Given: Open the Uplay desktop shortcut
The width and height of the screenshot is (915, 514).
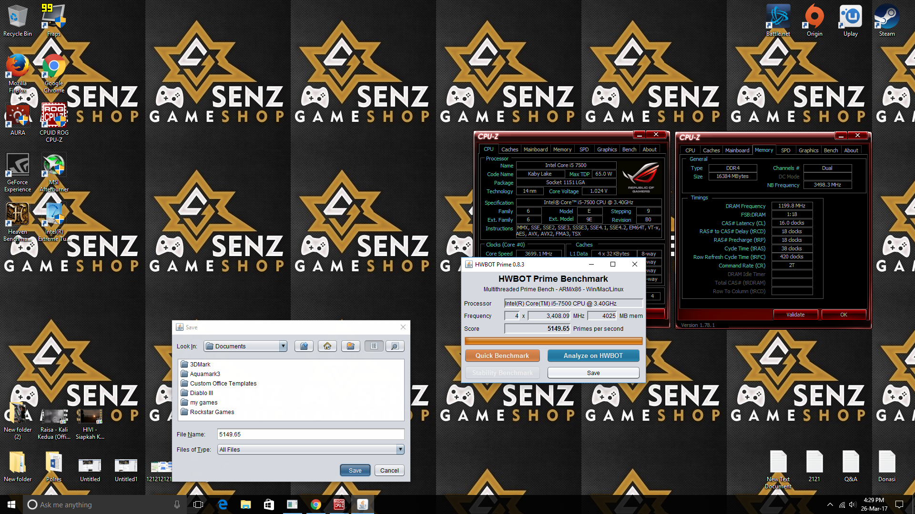Looking at the screenshot, I should (x=851, y=20).
